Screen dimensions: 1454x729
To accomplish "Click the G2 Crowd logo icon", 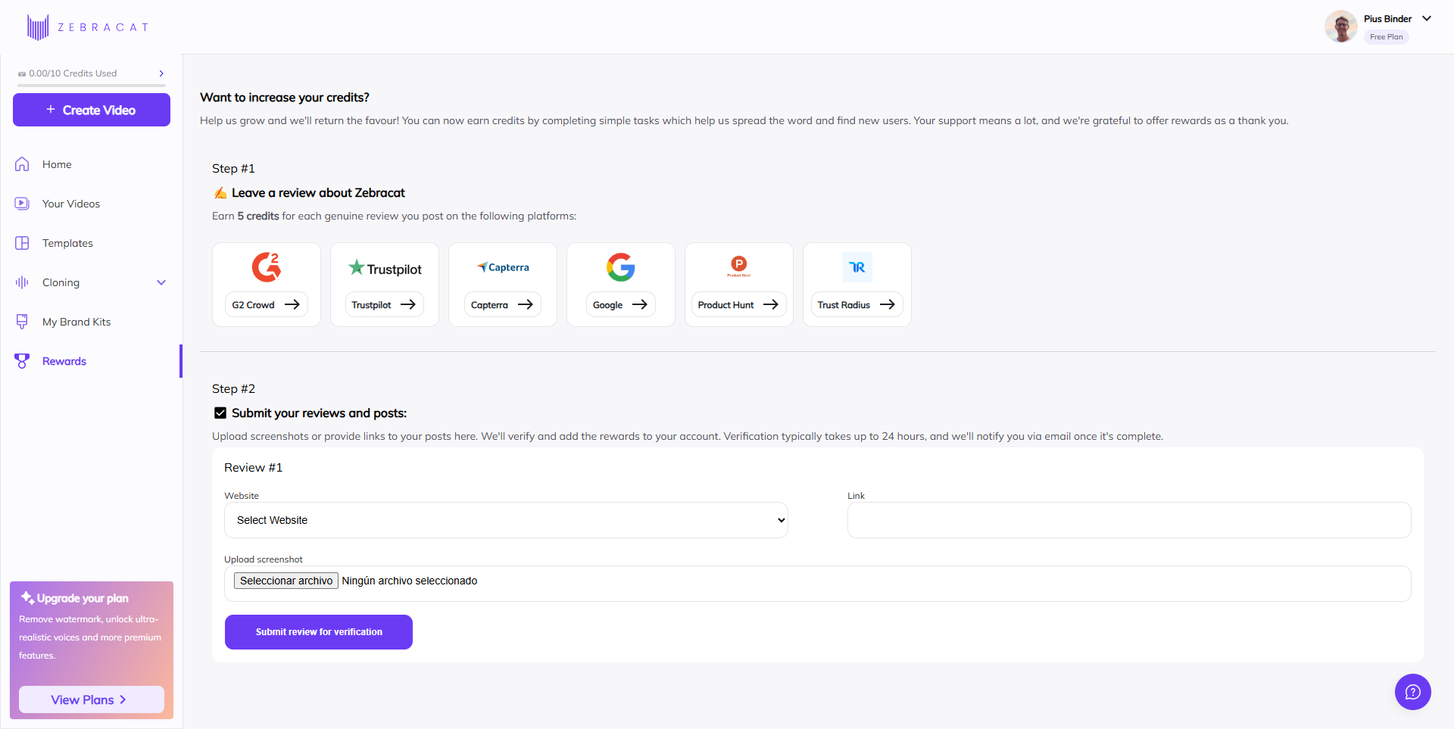I will pyautogui.click(x=266, y=267).
